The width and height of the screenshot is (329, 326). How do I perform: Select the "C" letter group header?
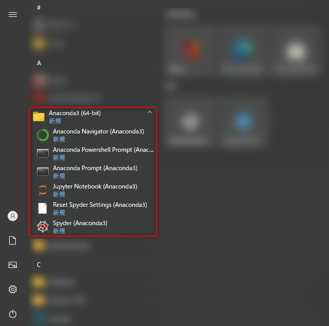[x=39, y=265]
